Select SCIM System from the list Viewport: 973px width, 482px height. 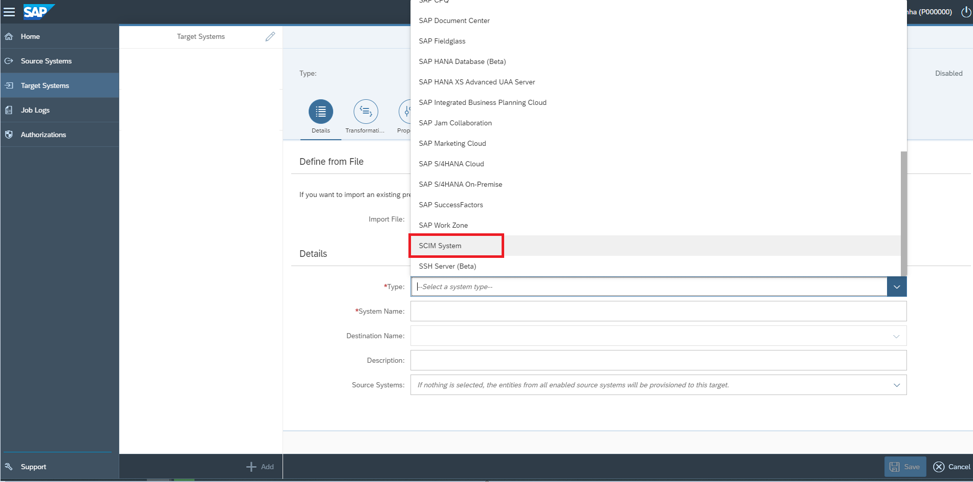[656, 246]
